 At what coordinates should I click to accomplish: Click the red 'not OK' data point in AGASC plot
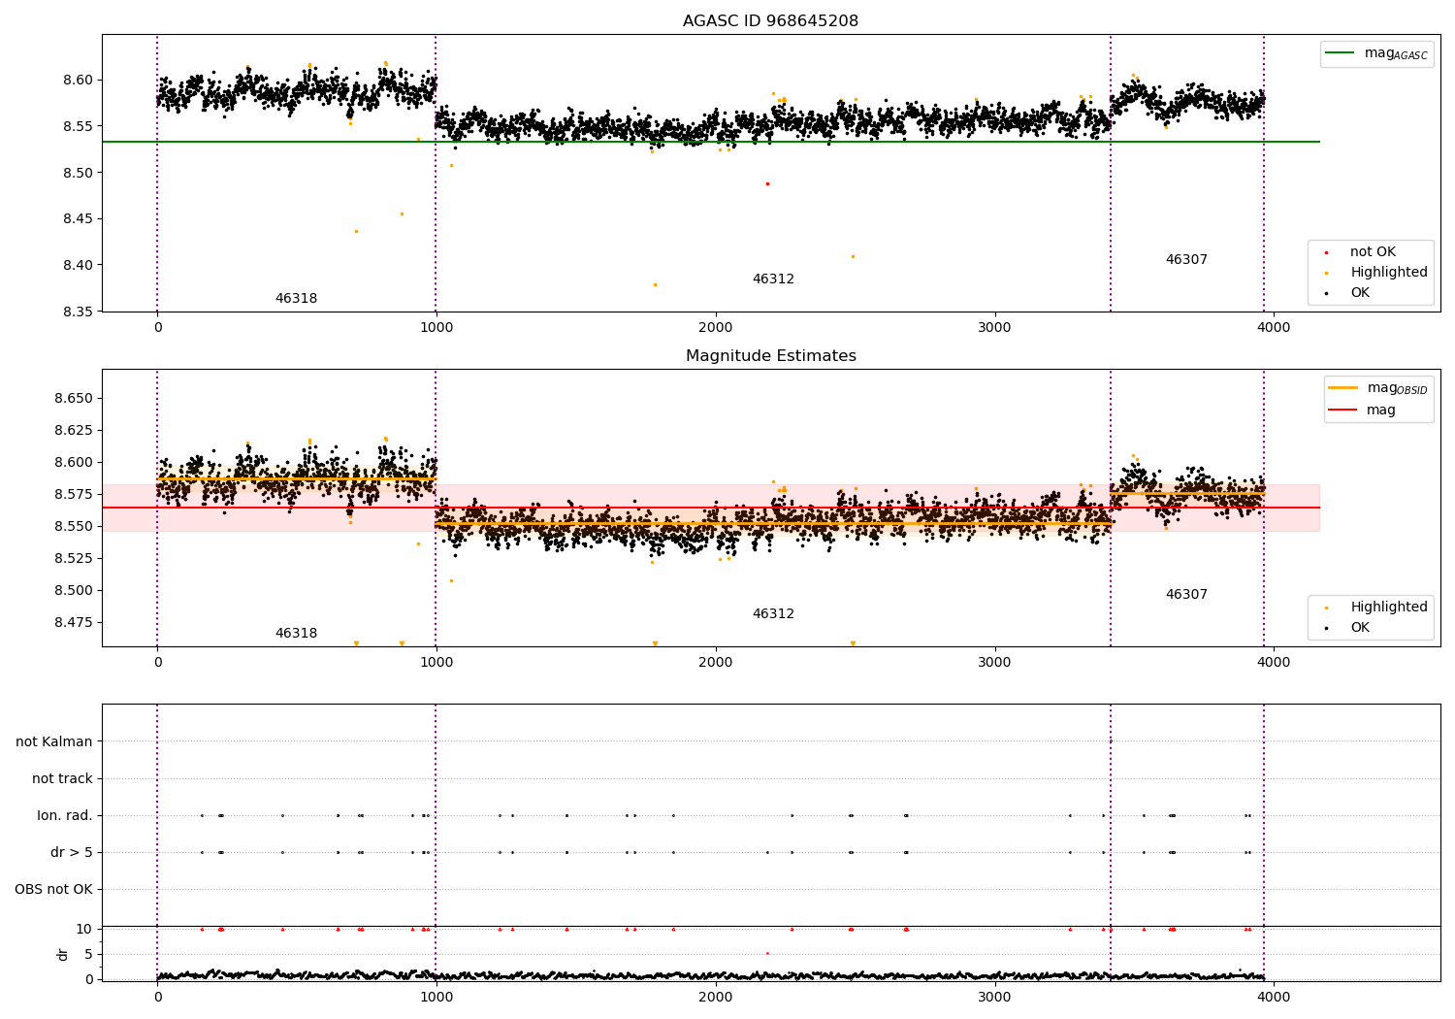[x=767, y=183]
